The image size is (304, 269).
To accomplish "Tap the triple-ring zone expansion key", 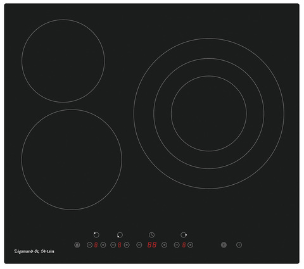I will (224, 245).
